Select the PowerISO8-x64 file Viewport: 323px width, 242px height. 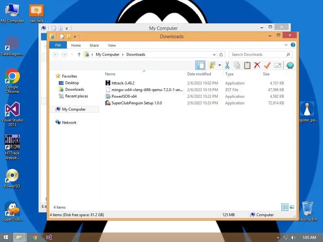click(x=124, y=96)
